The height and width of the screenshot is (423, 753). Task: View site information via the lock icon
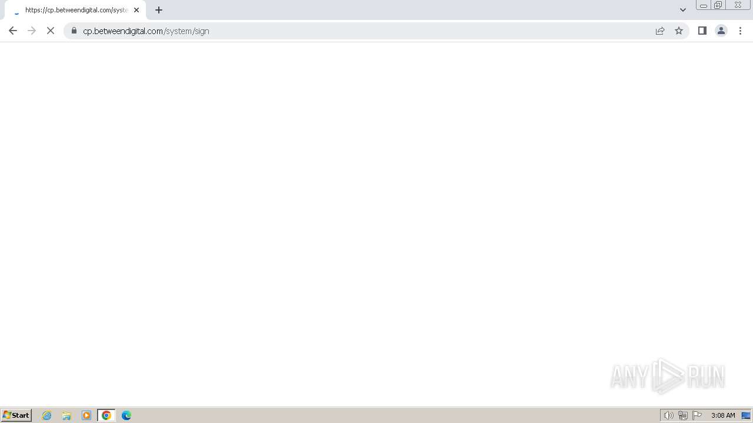pos(74,31)
